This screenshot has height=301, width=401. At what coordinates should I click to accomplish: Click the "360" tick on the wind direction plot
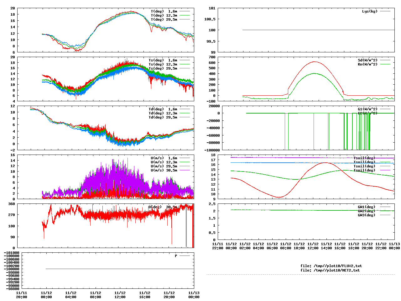pos(12,204)
